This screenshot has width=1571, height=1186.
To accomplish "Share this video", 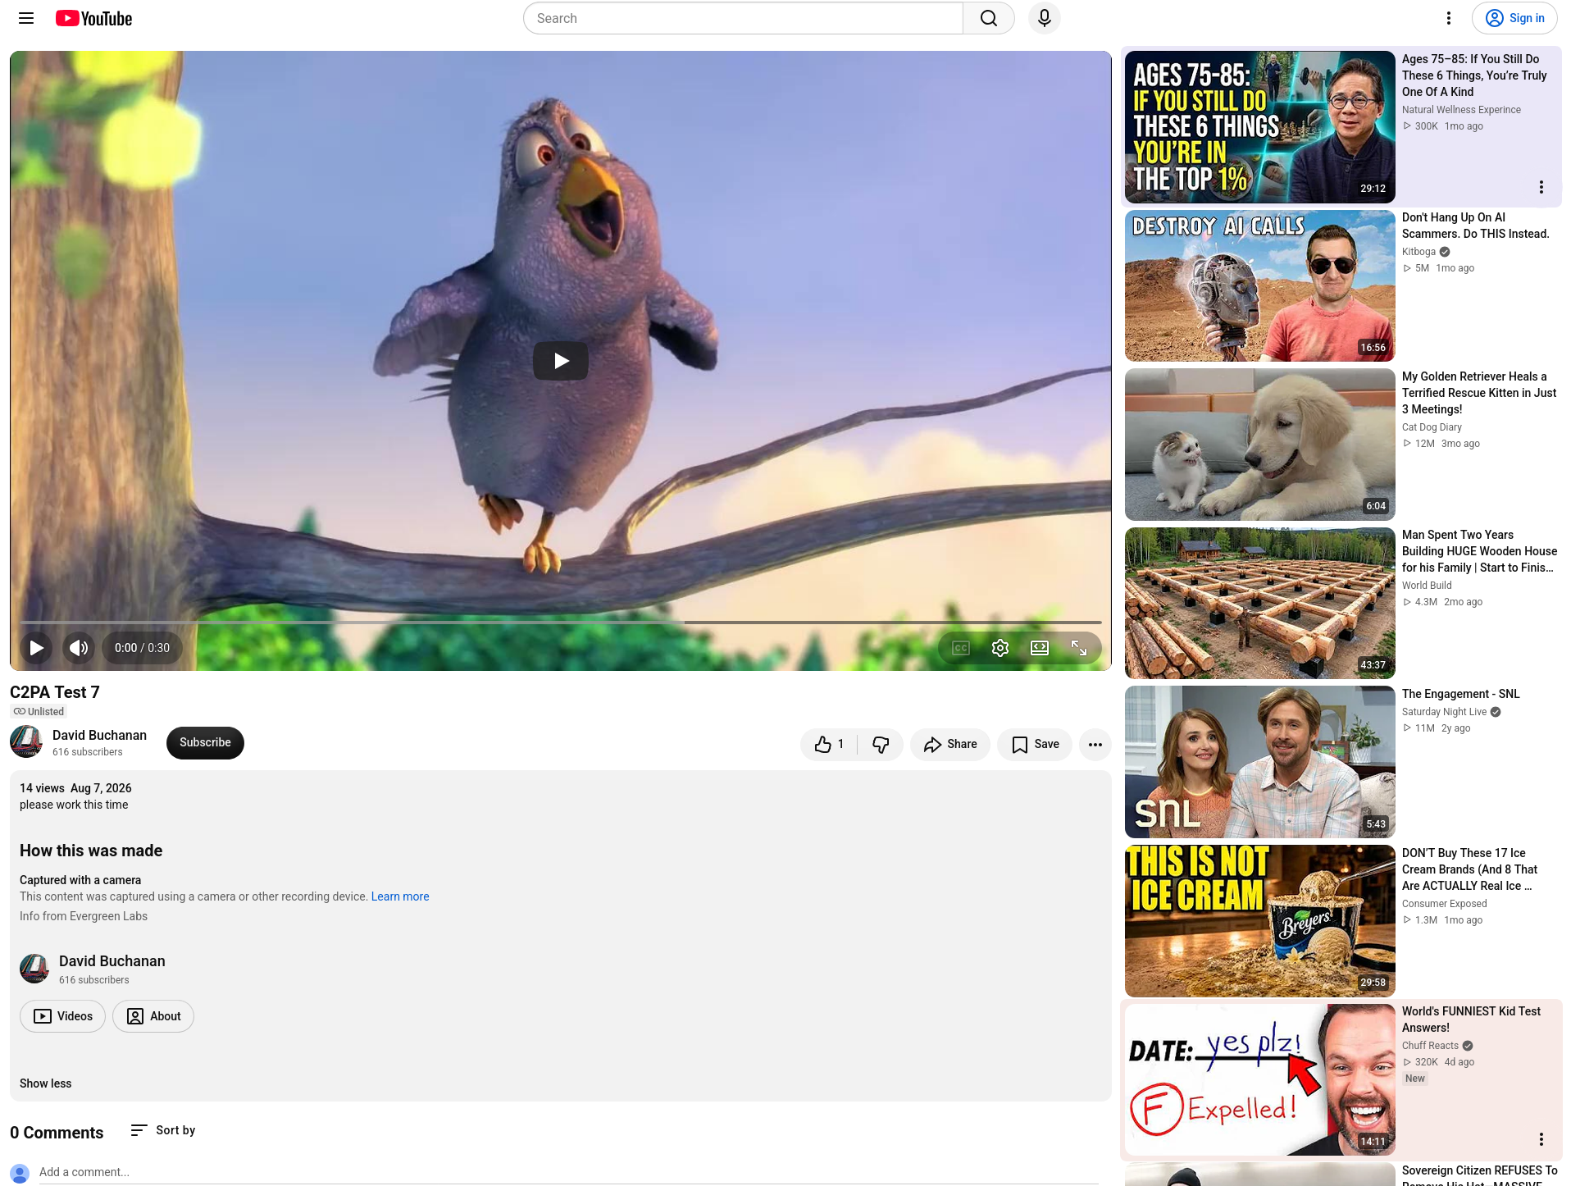I will click(x=950, y=744).
